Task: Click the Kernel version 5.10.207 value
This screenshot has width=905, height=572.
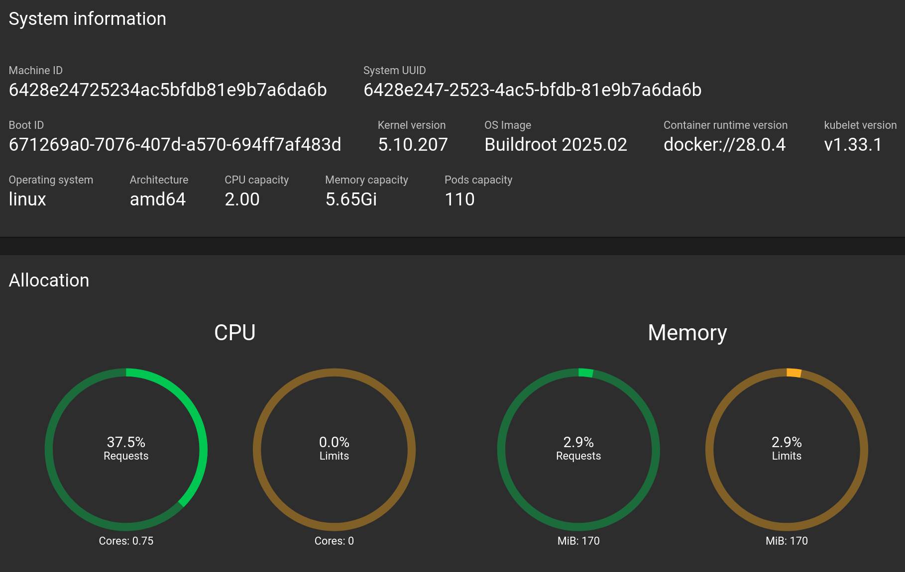Action: (413, 145)
